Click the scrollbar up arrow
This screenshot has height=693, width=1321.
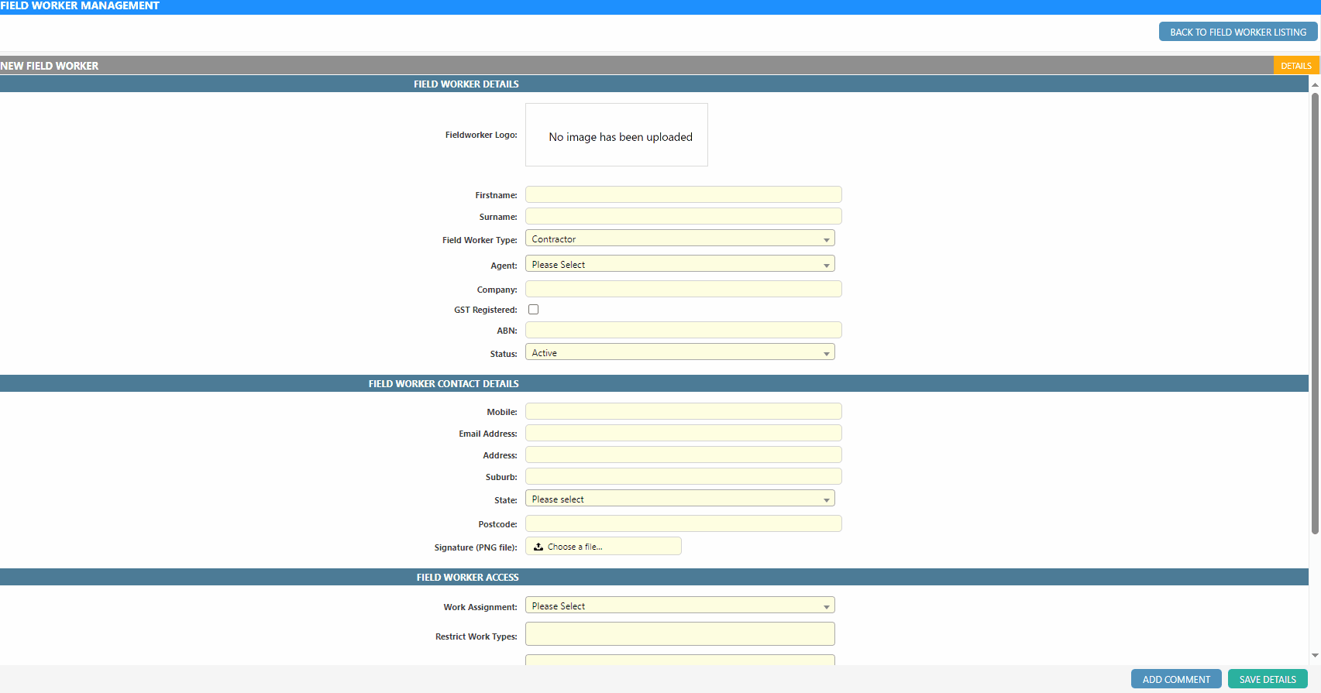click(1315, 84)
